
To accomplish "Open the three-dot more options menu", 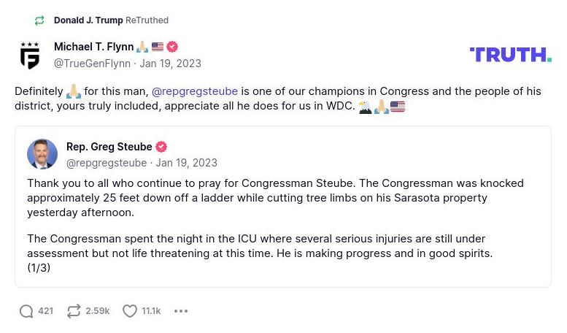I will click(181, 311).
